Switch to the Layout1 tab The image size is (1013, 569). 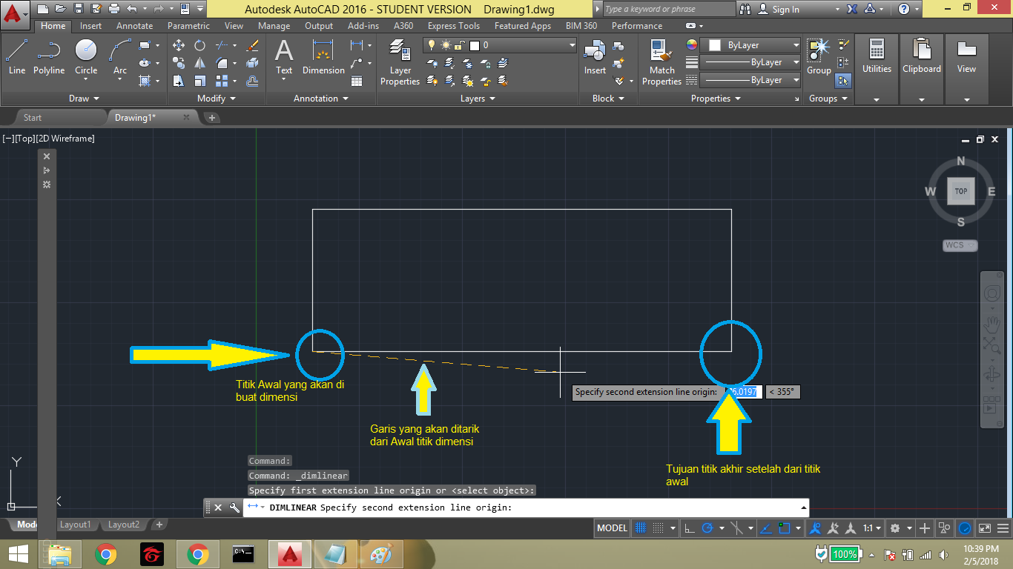coord(75,525)
